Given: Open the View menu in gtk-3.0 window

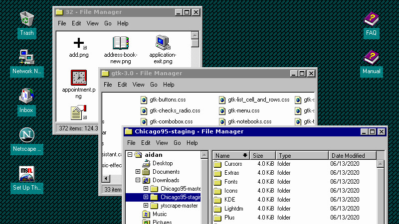Looking at the screenshot, I should point(138,85).
